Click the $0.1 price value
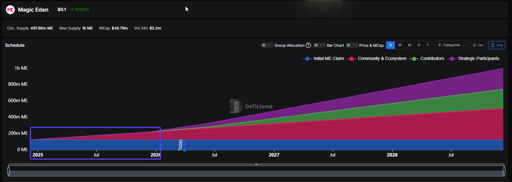The width and height of the screenshot is (512, 182). click(62, 10)
